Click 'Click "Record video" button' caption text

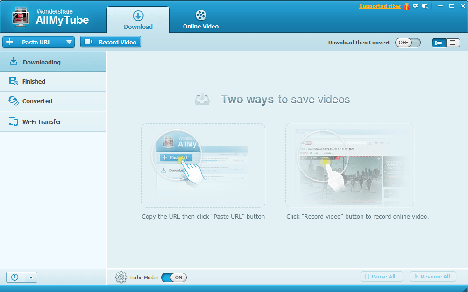tap(357, 216)
